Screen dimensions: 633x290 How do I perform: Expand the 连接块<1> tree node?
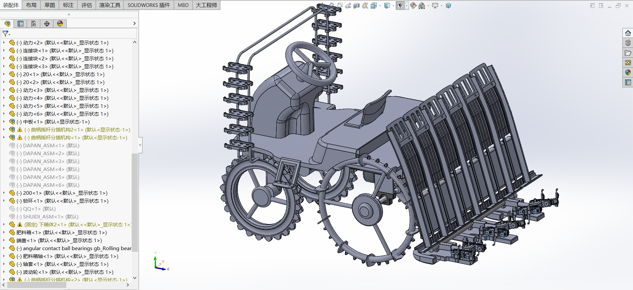click(x=4, y=50)
